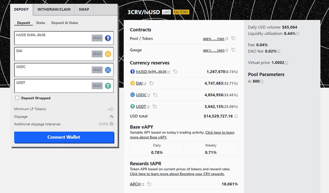Click MAX for USDC deposit
329x193 pixels.
(97, 70)
